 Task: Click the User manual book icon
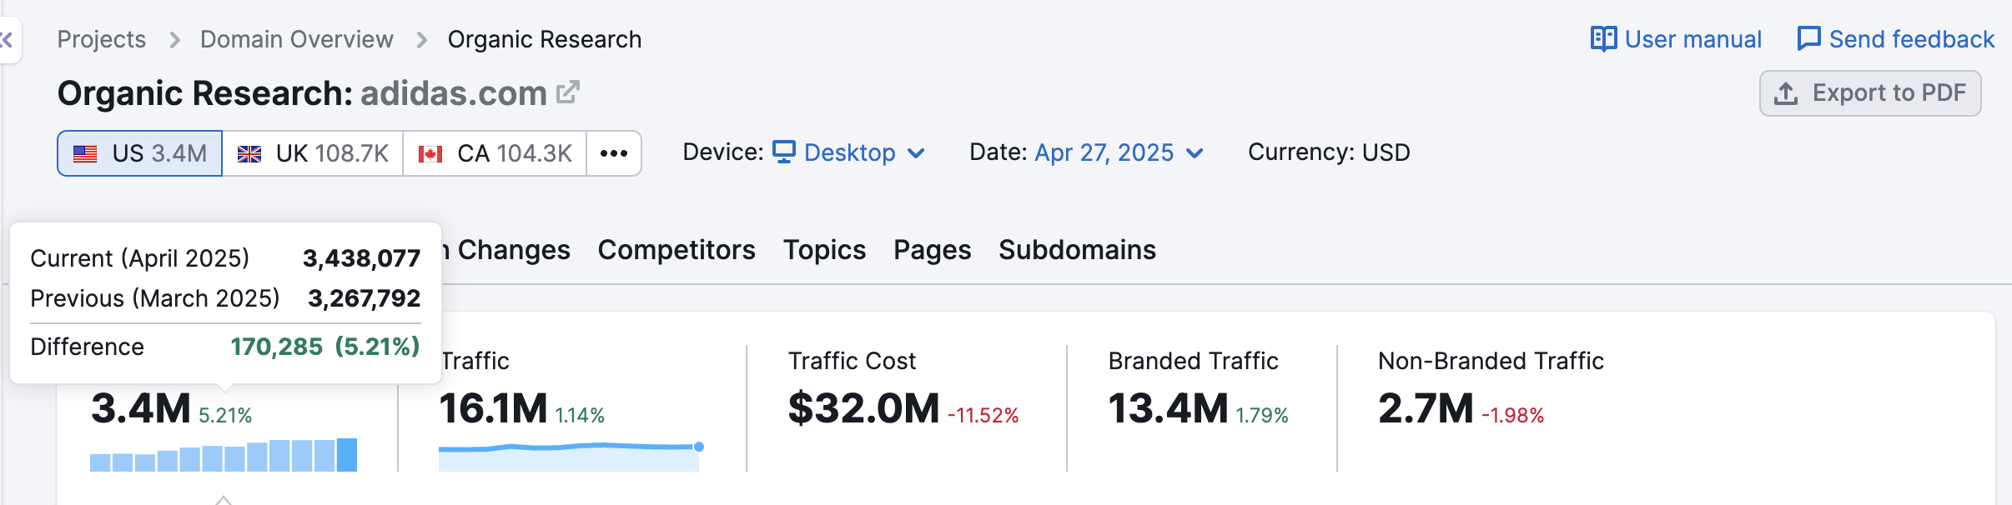point(1602,39)
